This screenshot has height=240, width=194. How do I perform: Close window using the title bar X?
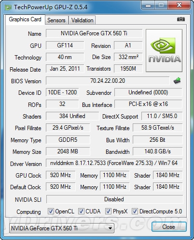click(x=179, y=5)
